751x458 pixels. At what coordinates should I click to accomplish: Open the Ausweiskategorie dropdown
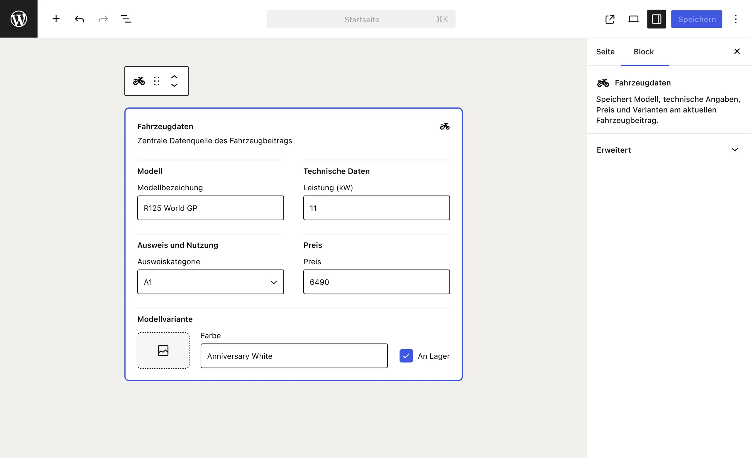(x=211, y=282)
